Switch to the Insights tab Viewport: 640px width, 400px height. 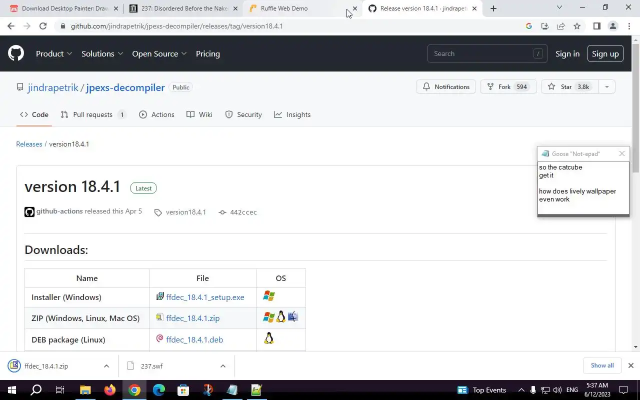coord(292,114)
